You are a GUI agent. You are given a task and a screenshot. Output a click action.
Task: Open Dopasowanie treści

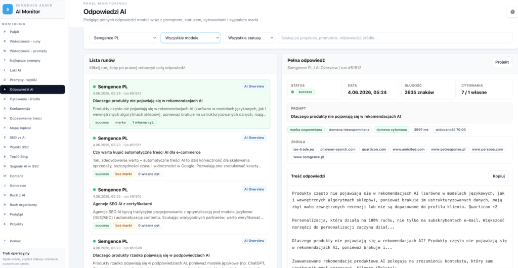[x=33, y=118]
